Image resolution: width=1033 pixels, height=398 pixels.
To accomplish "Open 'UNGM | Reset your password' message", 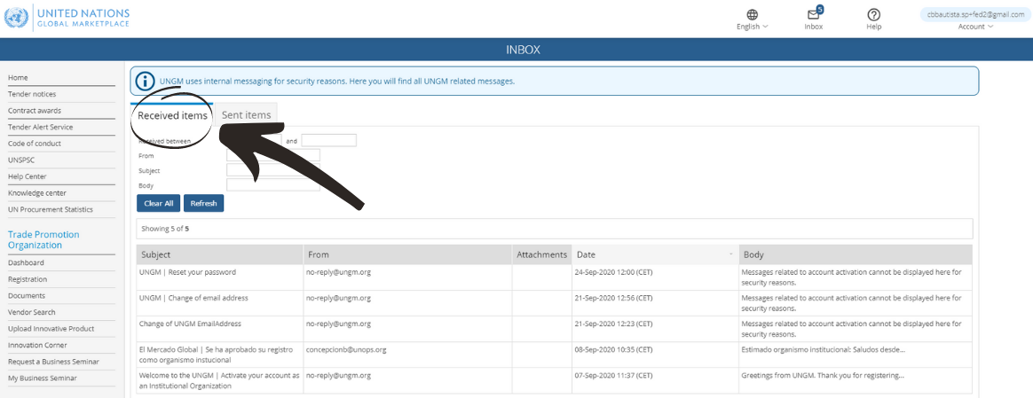I will (187, 272).
